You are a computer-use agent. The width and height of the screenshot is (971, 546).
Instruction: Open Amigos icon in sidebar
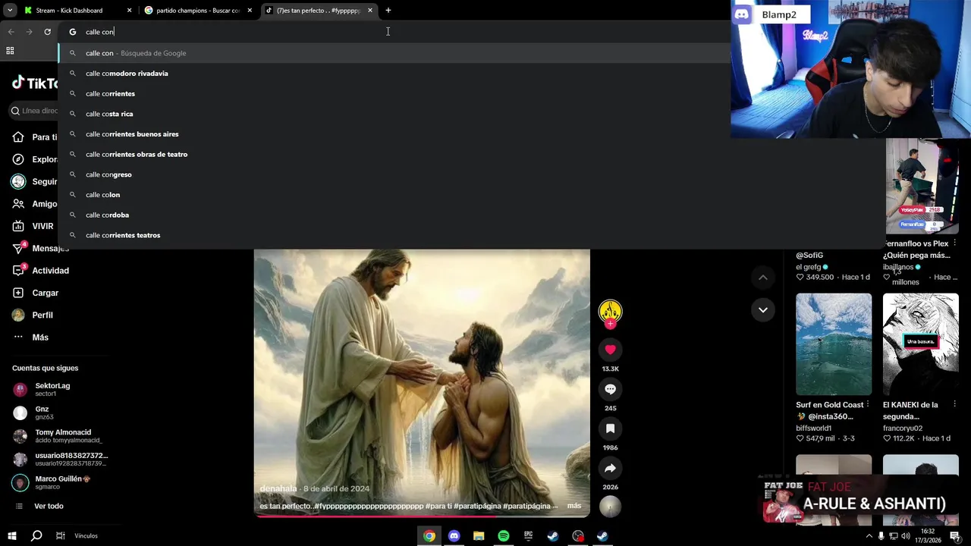18,204
